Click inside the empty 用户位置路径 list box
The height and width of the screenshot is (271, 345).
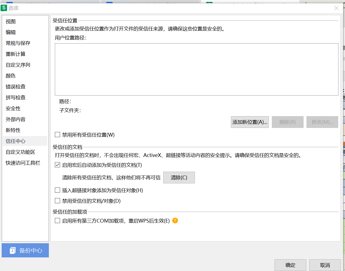click(196, 69)
